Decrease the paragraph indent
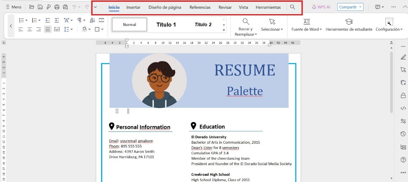 tap(48, 20)
